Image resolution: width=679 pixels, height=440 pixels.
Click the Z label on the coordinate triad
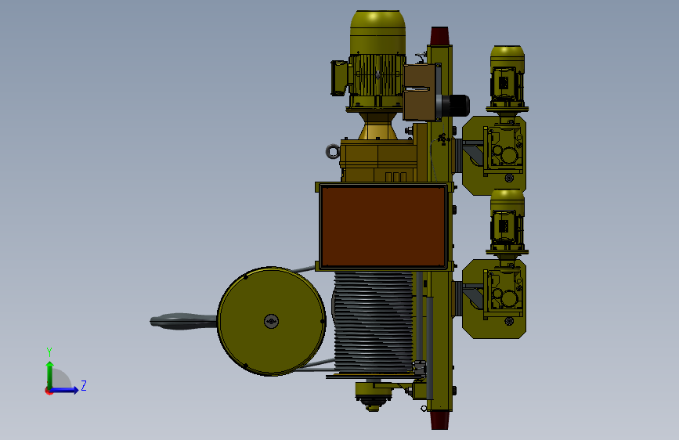tap(84, 385)
